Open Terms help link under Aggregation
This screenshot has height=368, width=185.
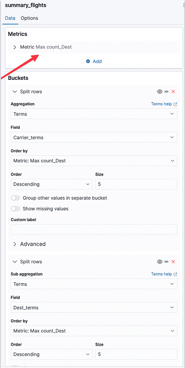[x=164, y=104]
